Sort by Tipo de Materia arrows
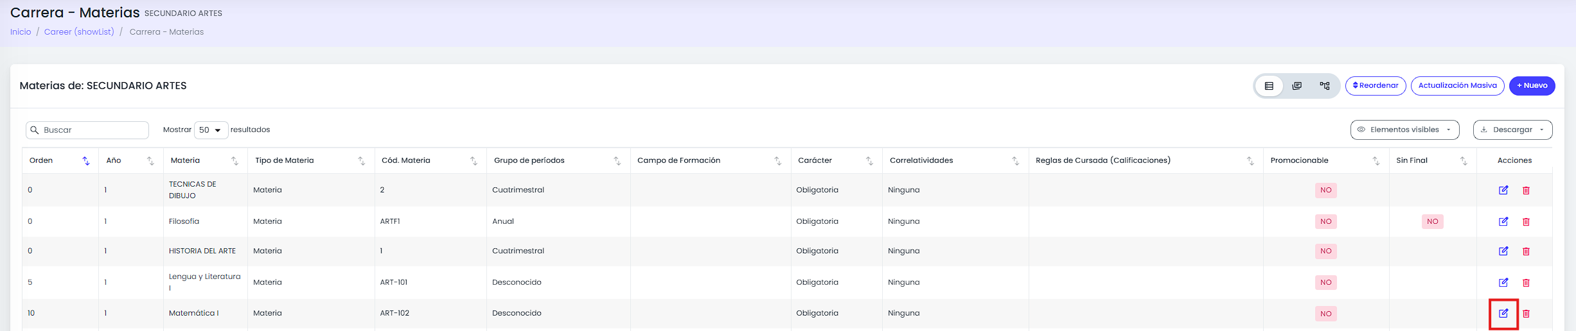The image size is (1576, 331). pyautogui.click(x=362, y=160)
